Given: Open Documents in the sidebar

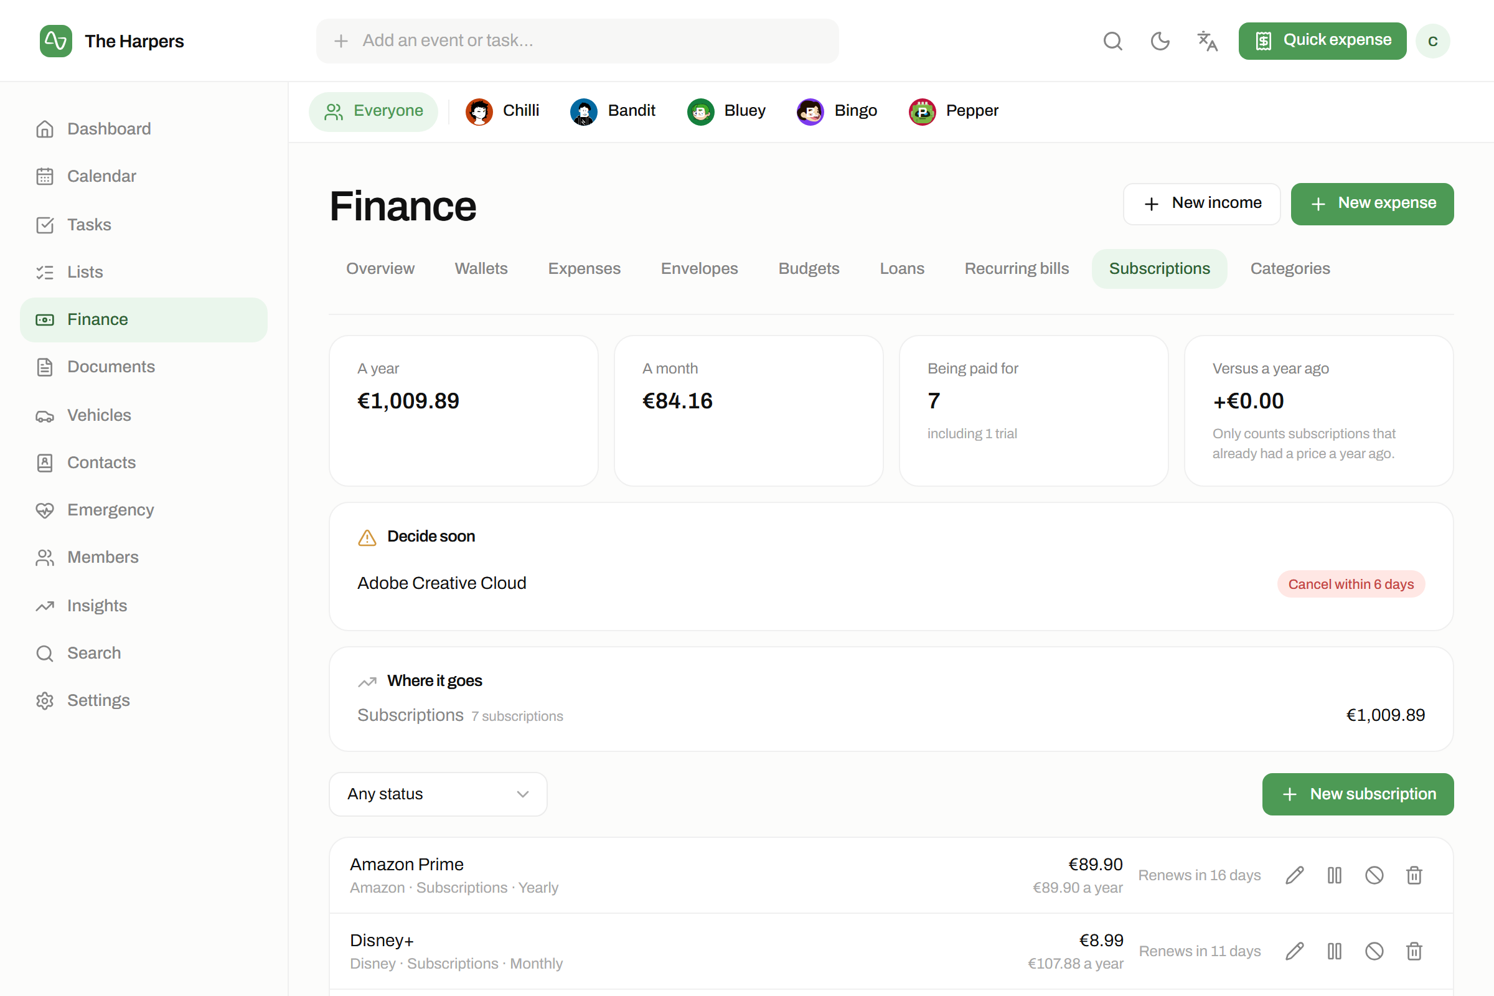Looking at the screenshot, I should [144, 367].
